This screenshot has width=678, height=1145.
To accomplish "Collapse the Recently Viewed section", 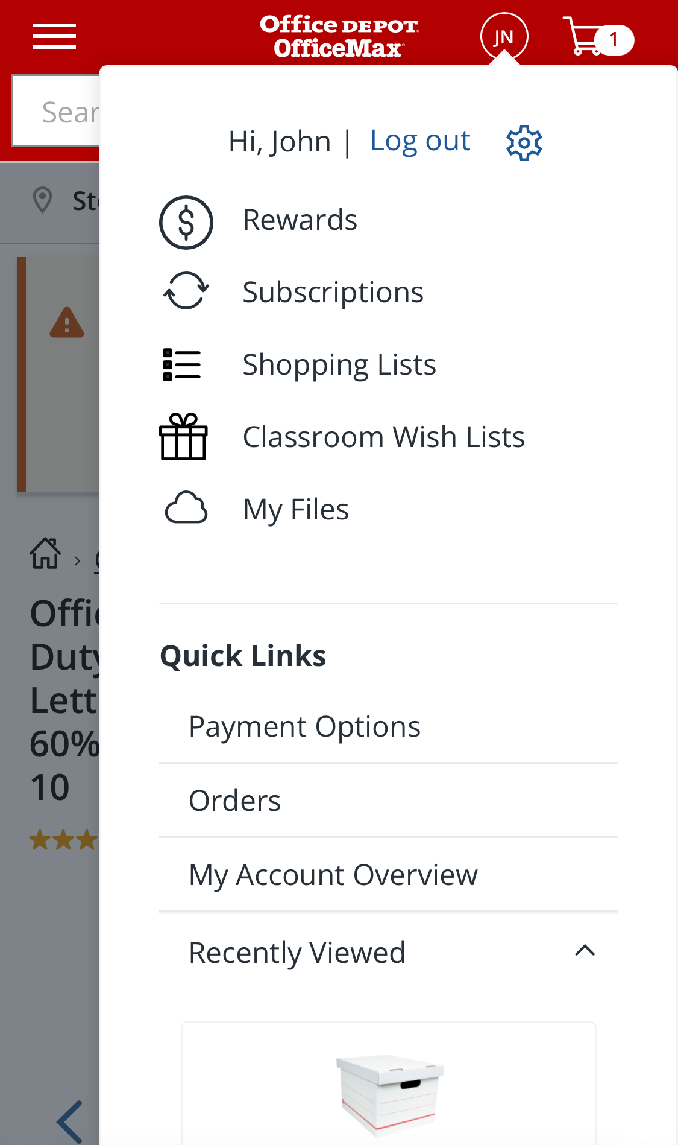I will pyautogui.click(x=583, y=951).
